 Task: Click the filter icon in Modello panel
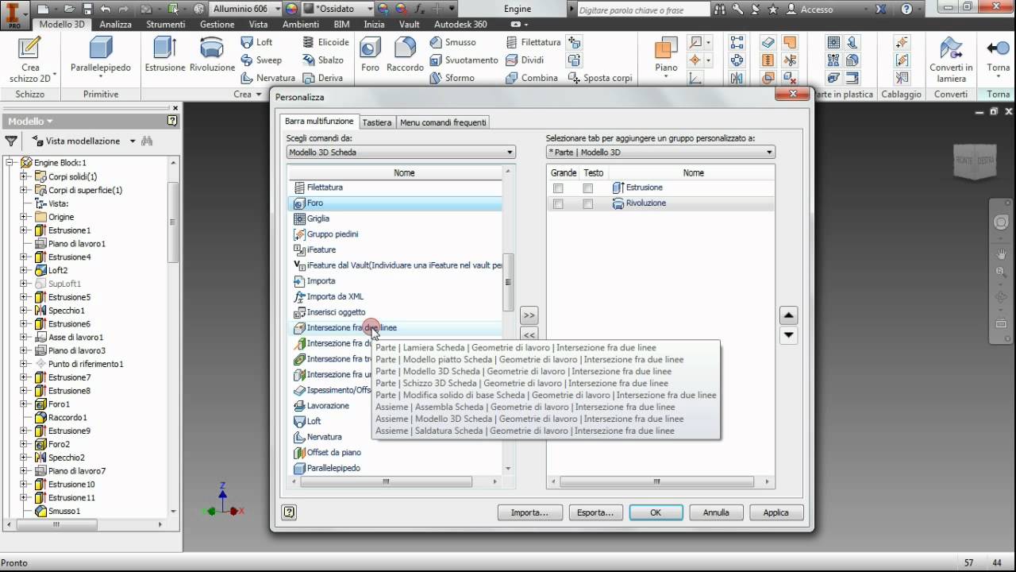[x=11, y=141]
